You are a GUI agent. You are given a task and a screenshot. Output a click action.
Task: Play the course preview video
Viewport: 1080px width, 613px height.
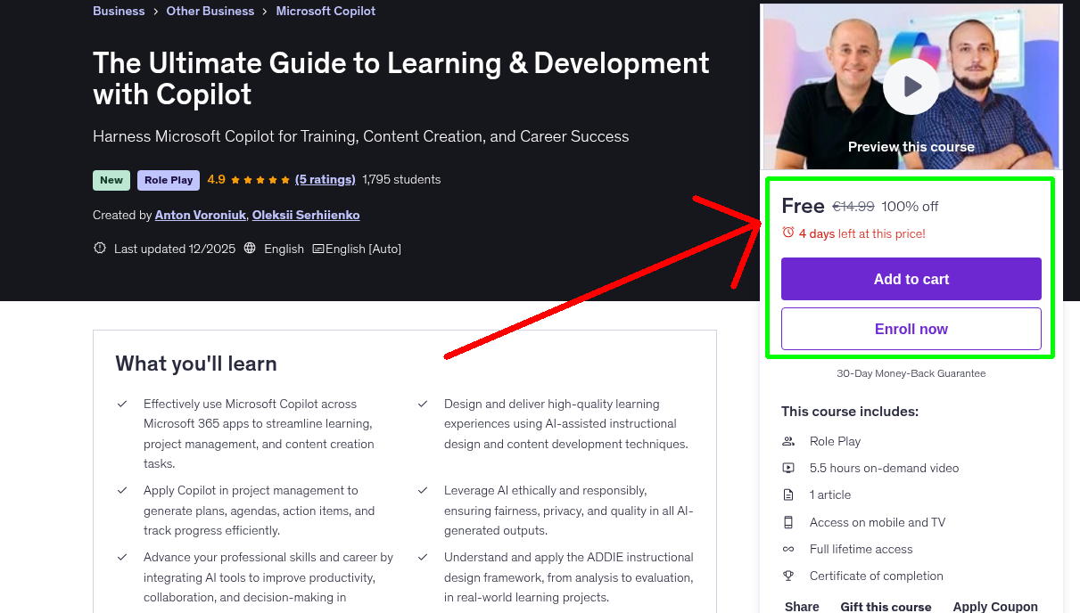(x=911, y=86)
